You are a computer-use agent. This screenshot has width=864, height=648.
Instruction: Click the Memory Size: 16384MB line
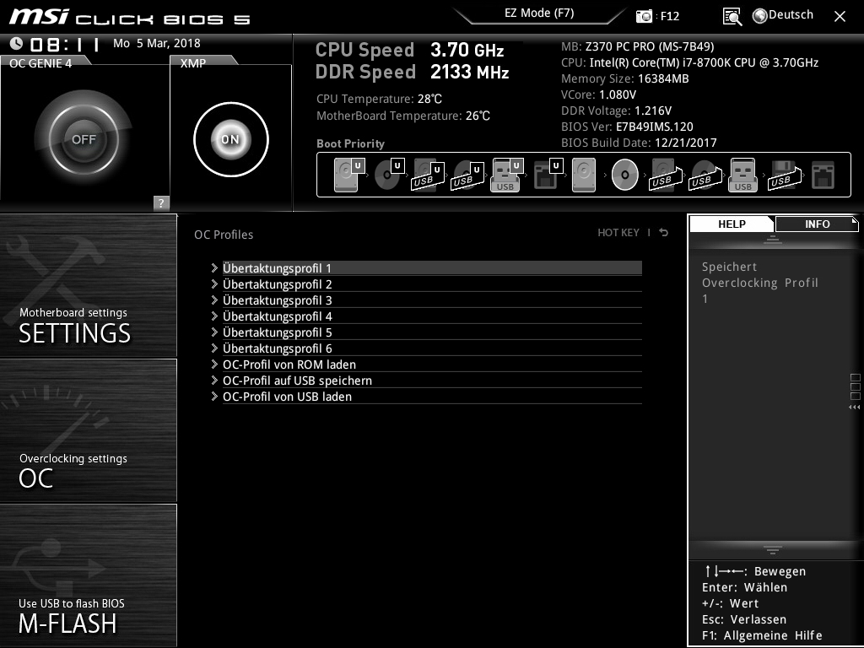coord(625,78)
